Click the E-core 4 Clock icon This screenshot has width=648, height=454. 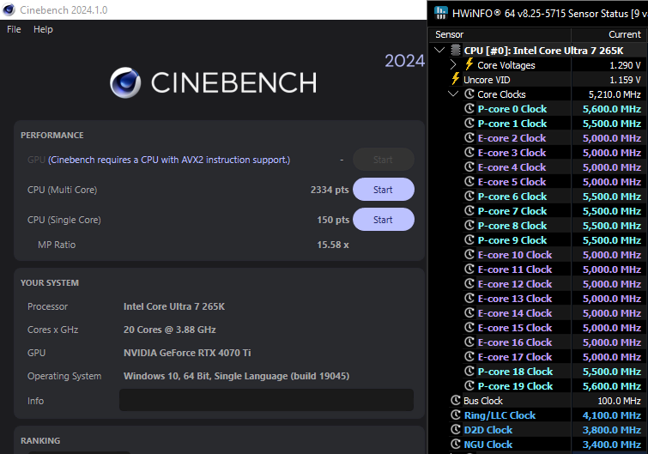point(469,166)
